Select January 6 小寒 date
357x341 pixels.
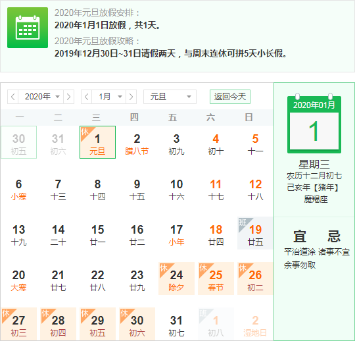[18, 188]
